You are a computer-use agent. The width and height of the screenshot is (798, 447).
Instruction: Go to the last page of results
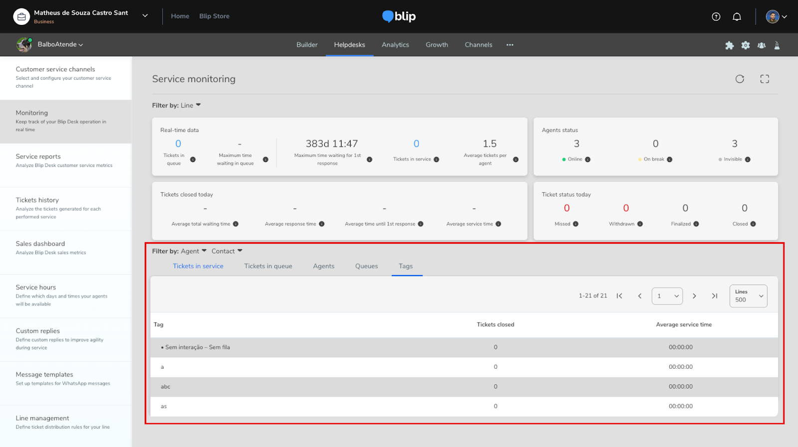tap(714, 296)
